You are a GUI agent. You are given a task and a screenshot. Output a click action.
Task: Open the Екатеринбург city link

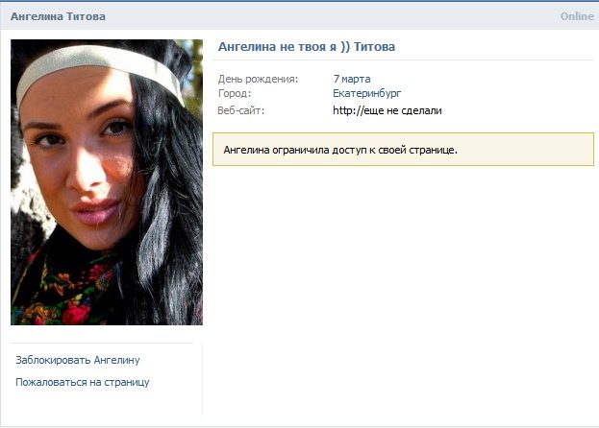coord(366,93)
